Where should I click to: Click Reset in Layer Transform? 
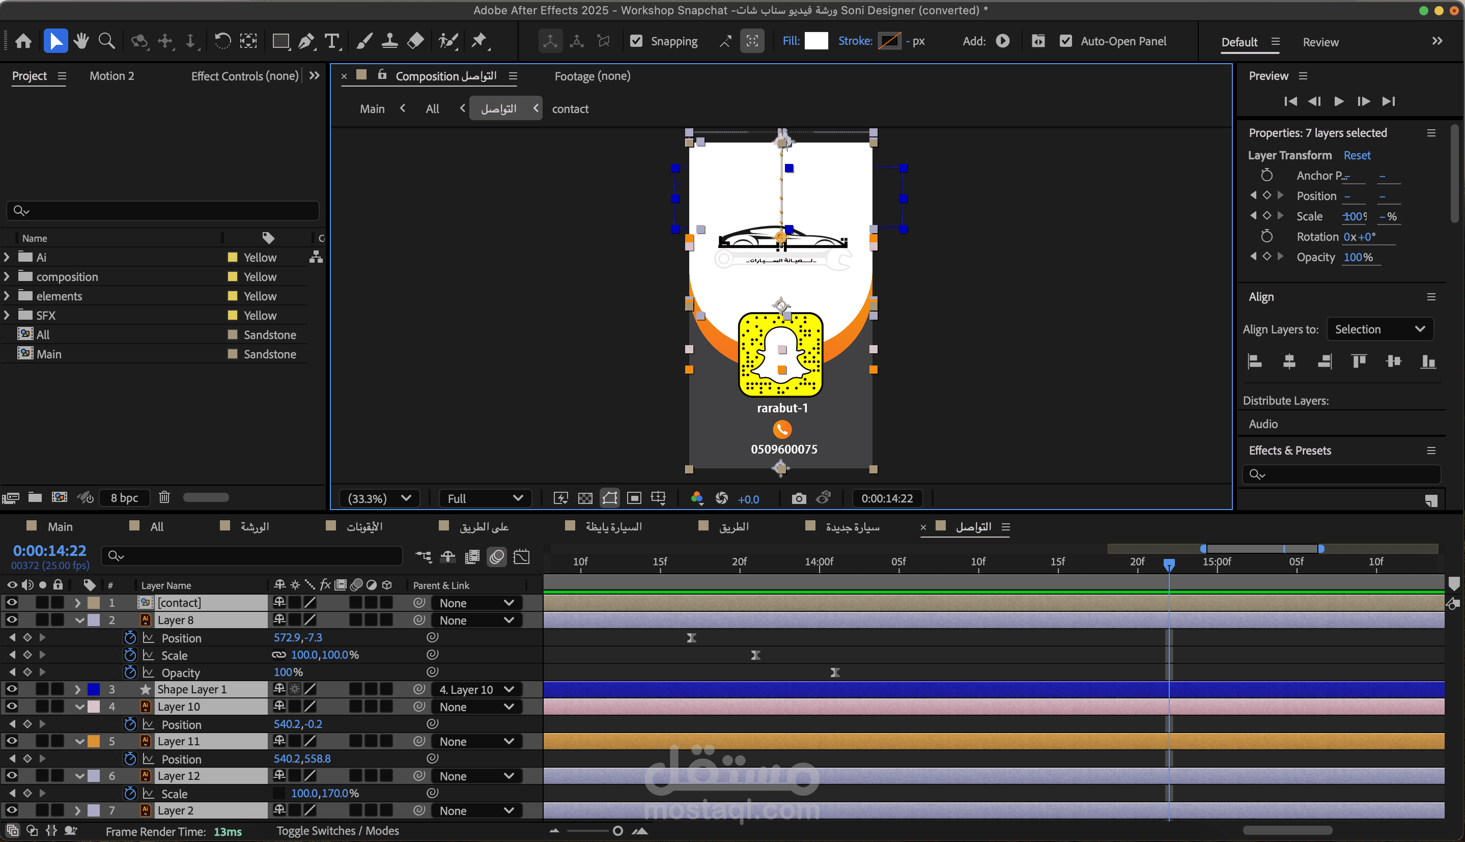pos(1356,155)
